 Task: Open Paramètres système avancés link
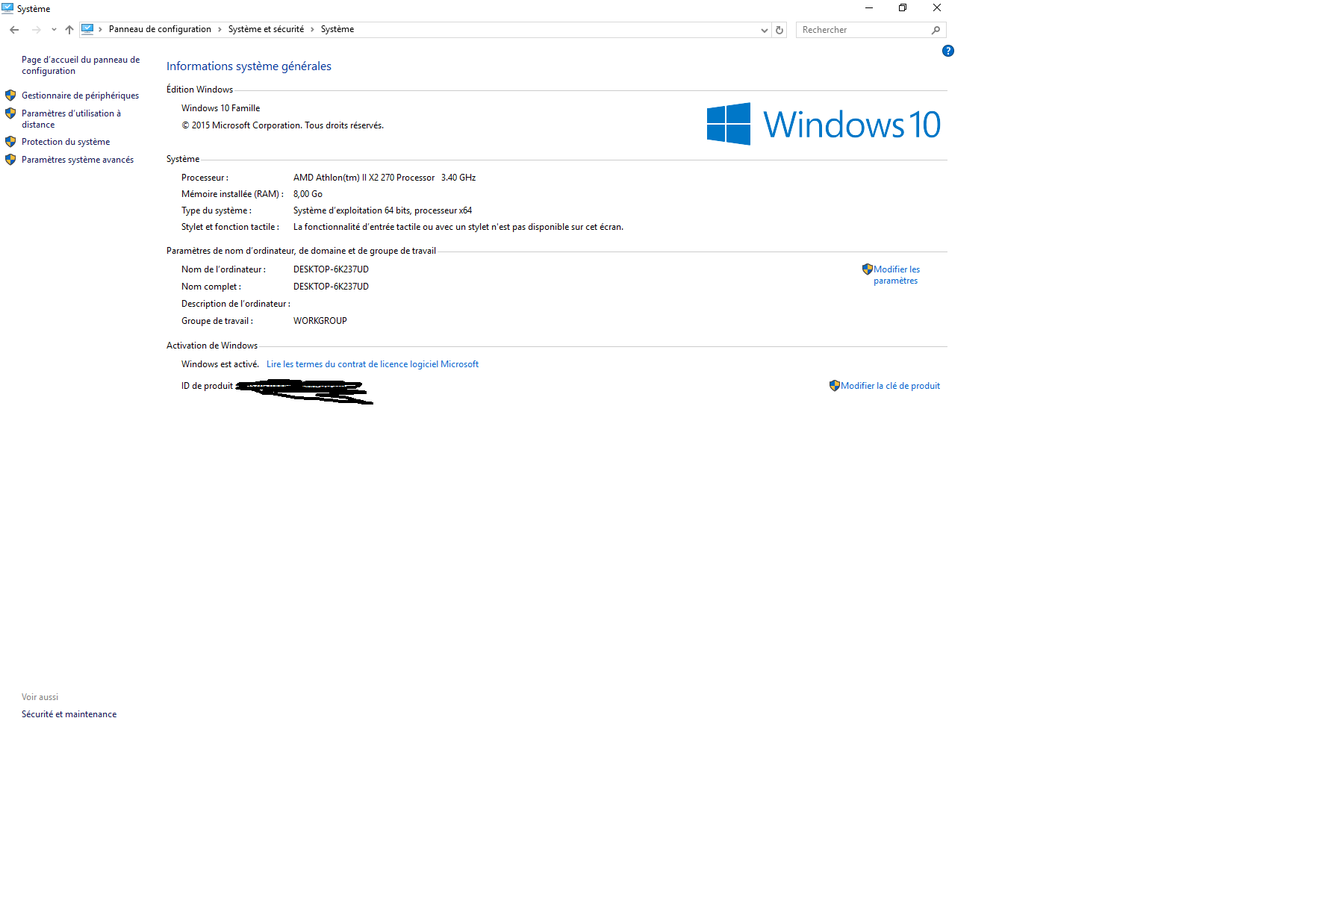(78, 160)
